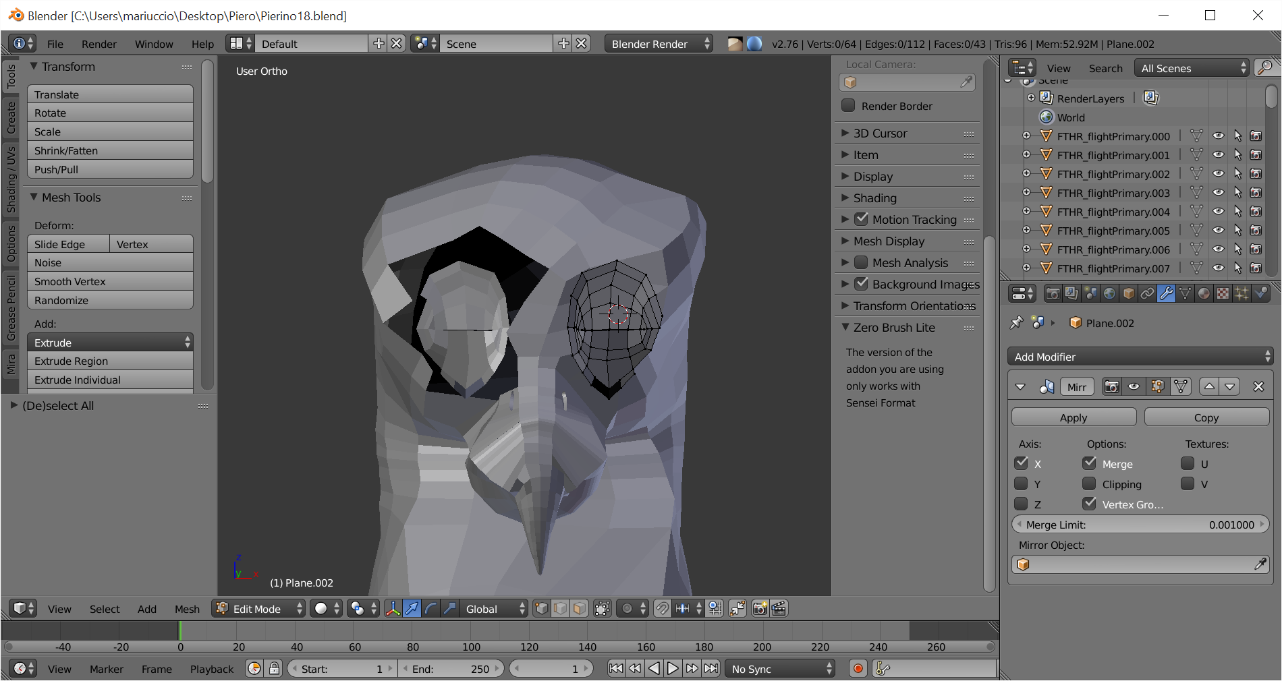Open the Texture properties tab (checker icon)

pos(1223,293)
